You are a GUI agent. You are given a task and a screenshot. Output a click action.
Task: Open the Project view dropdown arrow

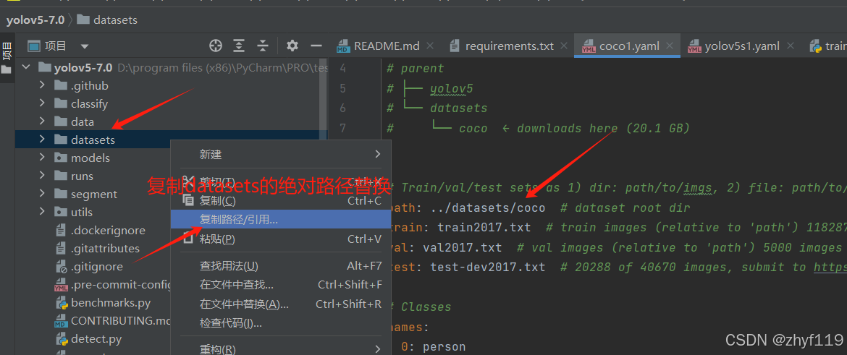click(85, 46)
